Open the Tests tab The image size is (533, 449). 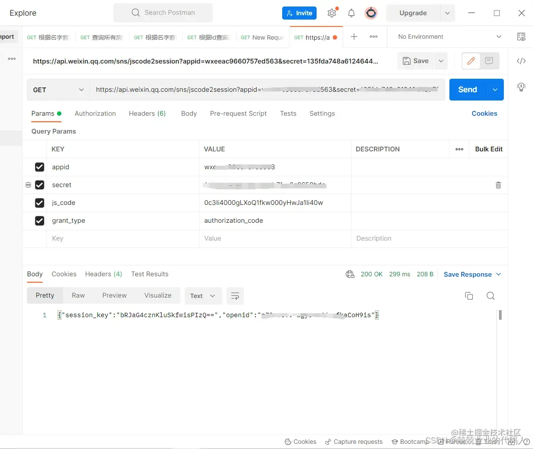(x=288, y=114)
